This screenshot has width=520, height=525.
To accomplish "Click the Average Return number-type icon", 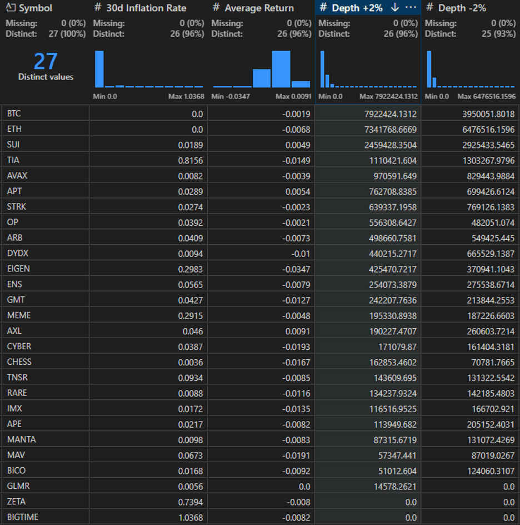I will (x=216, y=8).
